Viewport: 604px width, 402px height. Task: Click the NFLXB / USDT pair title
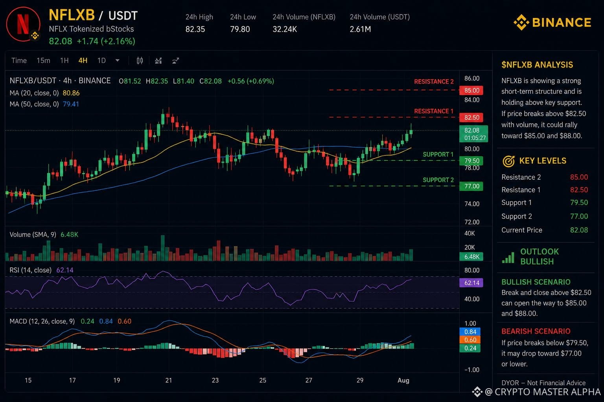pyautogui.click(x=93, y=15)
